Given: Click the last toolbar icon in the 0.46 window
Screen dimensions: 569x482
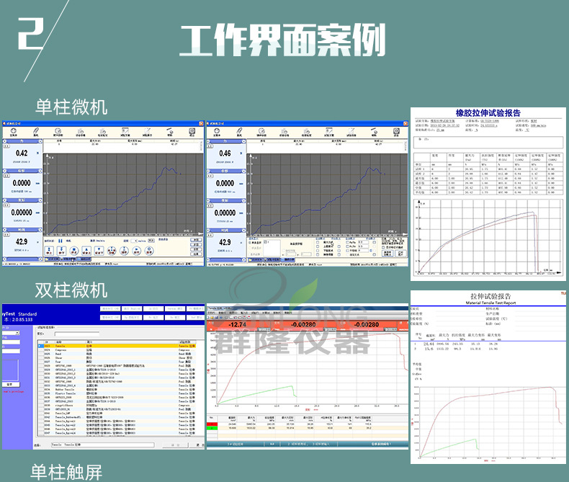Looking at the screenshot, I should (396, 131).
